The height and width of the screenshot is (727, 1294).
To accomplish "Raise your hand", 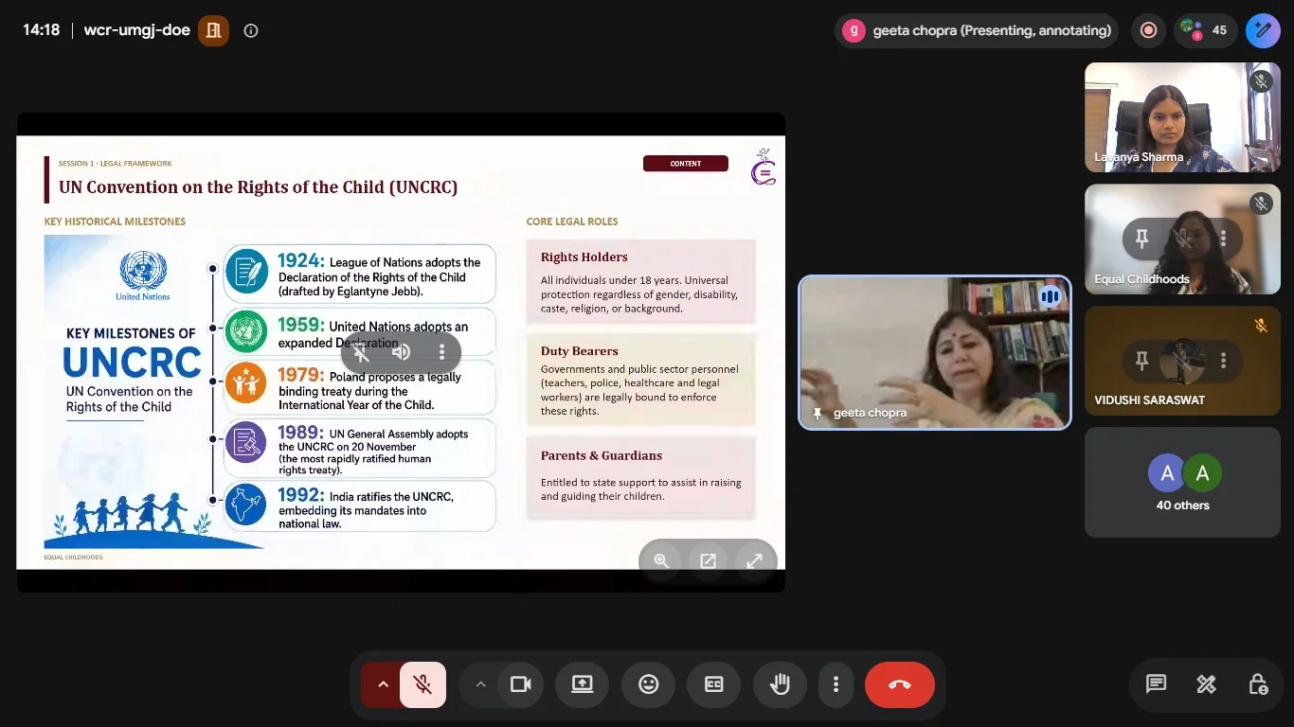I will (x=780, y=684).
